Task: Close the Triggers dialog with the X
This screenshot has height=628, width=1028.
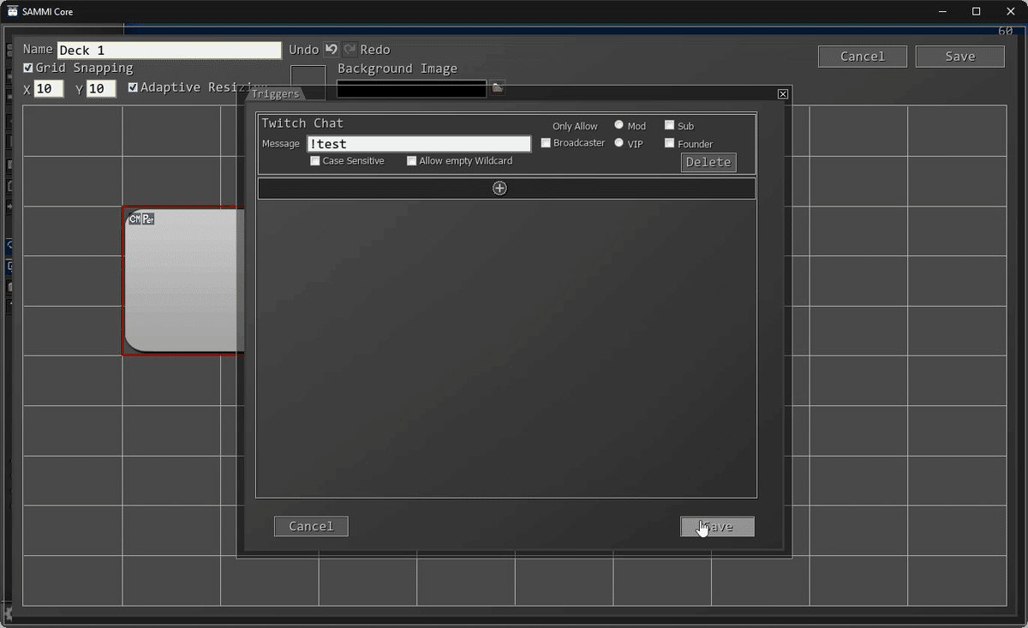Action: (x=782, y=94)
